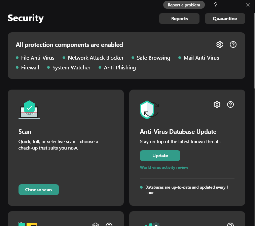Image resolution: width=255 pixels, height=226 pixels.
Task: Select System Watcher component
Action: pyautogui.click(x=71, y=68)
